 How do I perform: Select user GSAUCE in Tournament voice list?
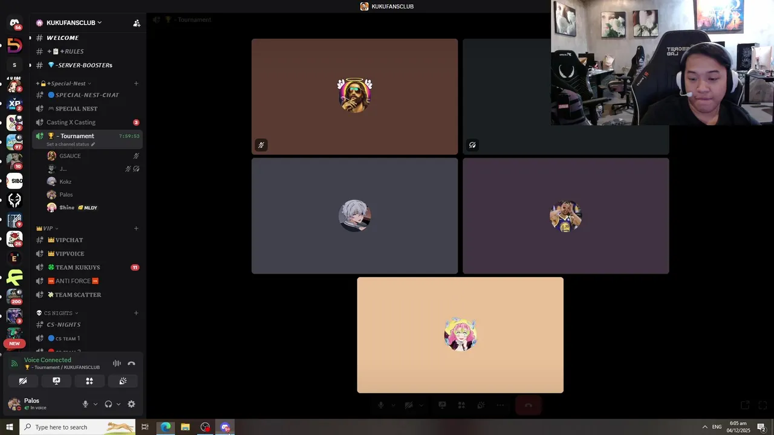[93, 156]
